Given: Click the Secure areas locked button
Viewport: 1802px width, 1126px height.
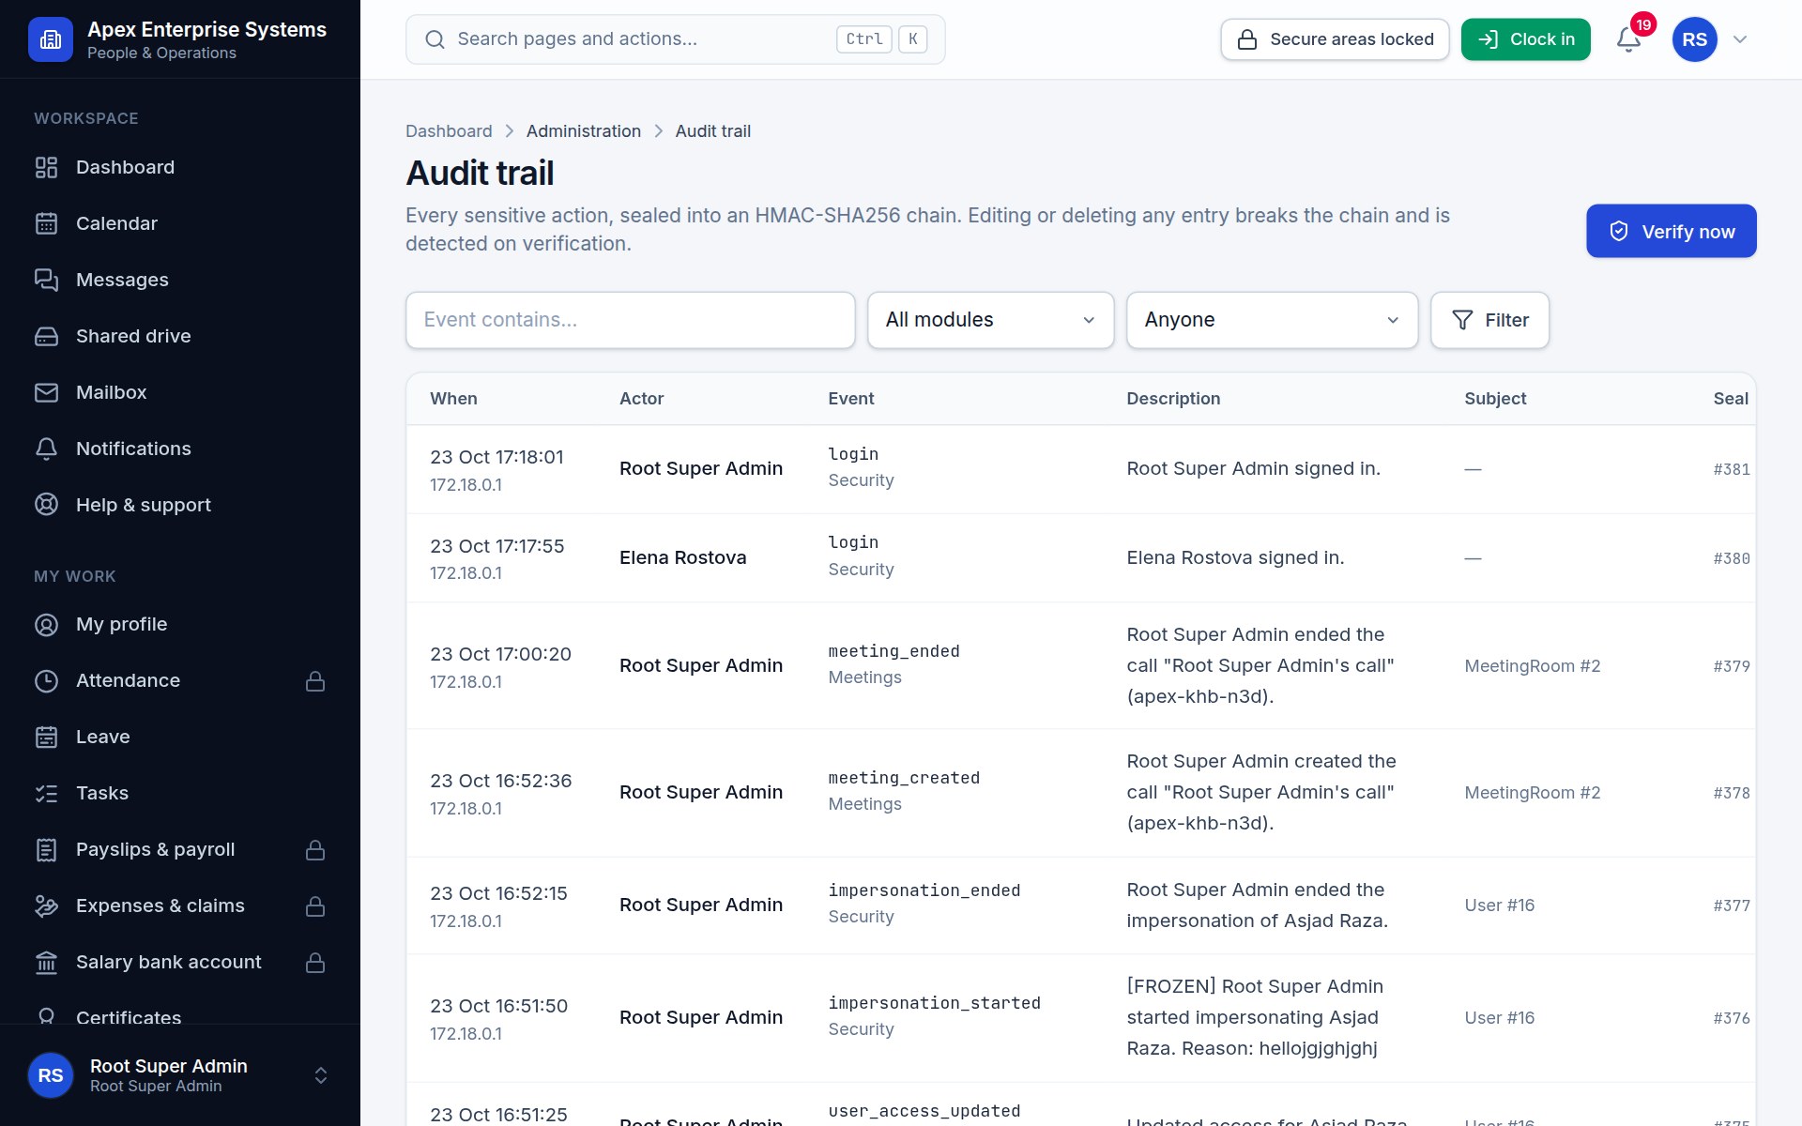Looking at the screenshot, I should click(x=1335, y=39).
